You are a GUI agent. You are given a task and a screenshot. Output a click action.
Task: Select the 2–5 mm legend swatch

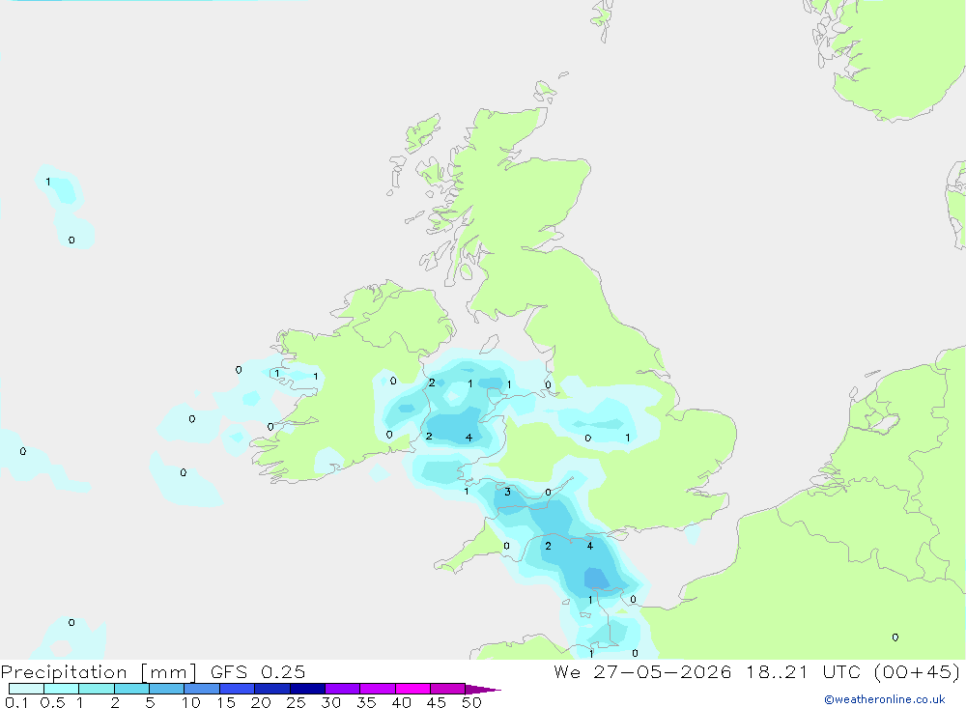(x=131, y=689)
